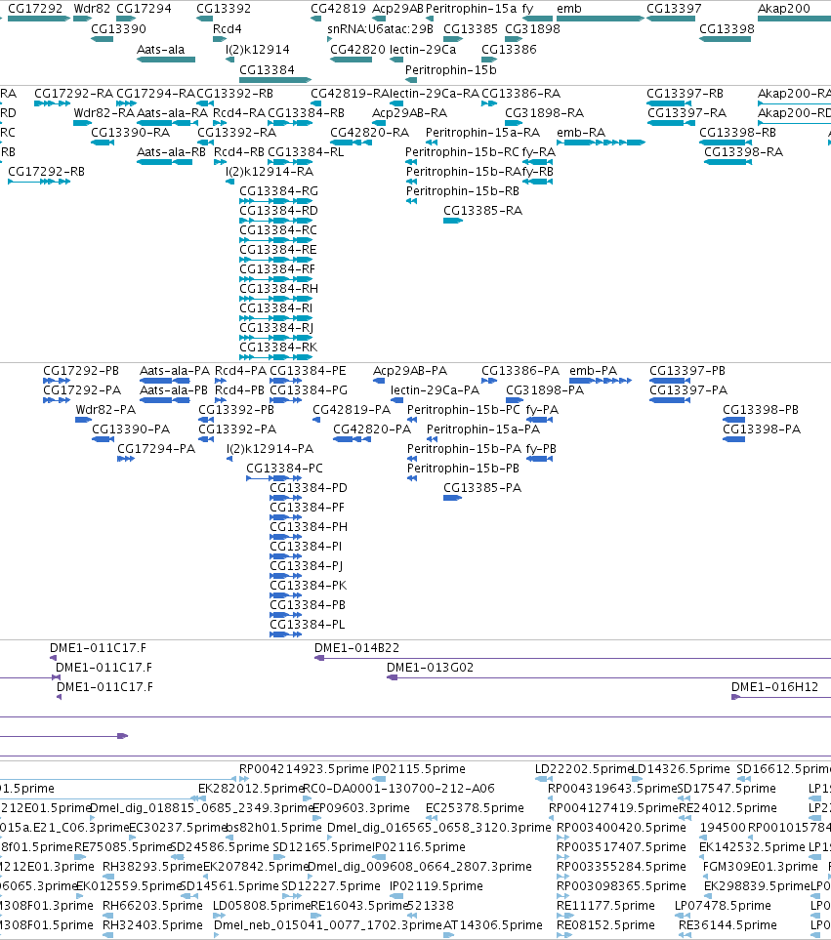Click protein CG13398-PB
The height and width of the screenshot is (940, 831).
(x=734, y=420)
